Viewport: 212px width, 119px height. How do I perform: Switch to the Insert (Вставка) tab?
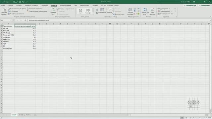click(x=19, y=6)
